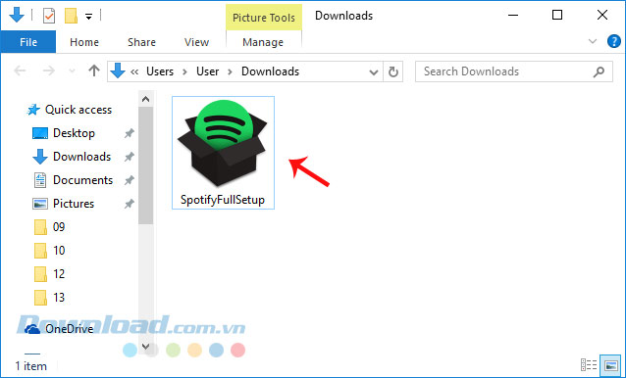
Task: Expand the ribbon using the chevron
Action: click(x=593, y=41)
